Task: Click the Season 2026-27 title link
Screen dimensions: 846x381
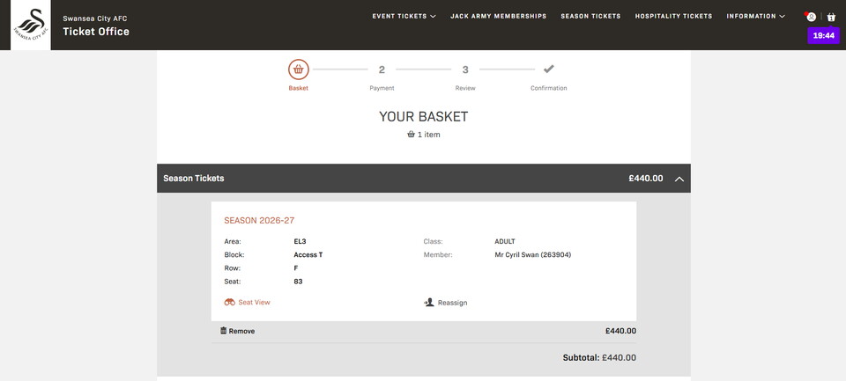Action: tap(259, 221)
